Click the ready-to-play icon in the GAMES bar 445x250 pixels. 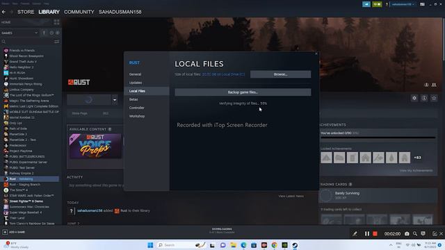[58, 33]
